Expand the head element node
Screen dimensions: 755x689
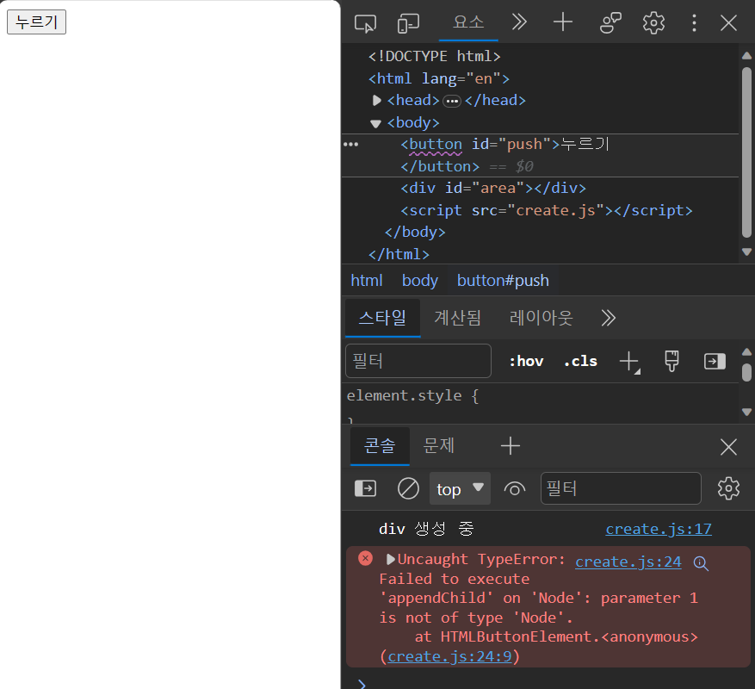376,100
